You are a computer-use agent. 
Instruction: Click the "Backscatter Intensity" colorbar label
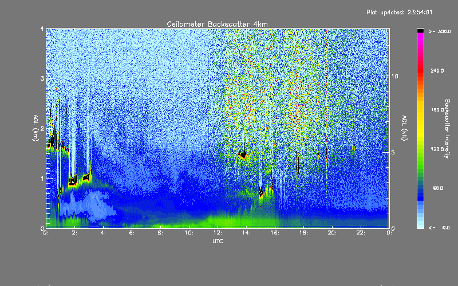(447, 129)
